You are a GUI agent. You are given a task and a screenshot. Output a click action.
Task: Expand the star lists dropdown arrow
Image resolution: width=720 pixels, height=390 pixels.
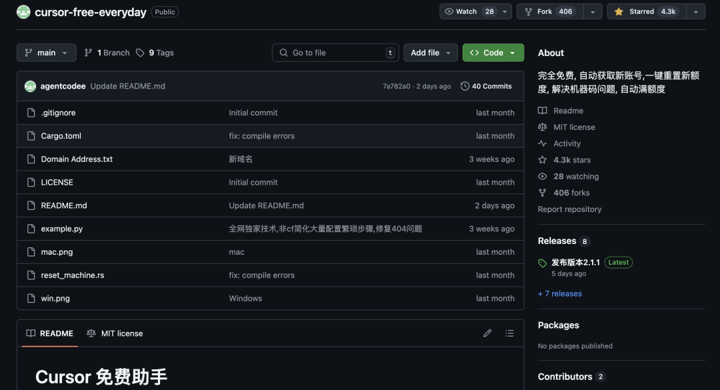tap(695, 11)
